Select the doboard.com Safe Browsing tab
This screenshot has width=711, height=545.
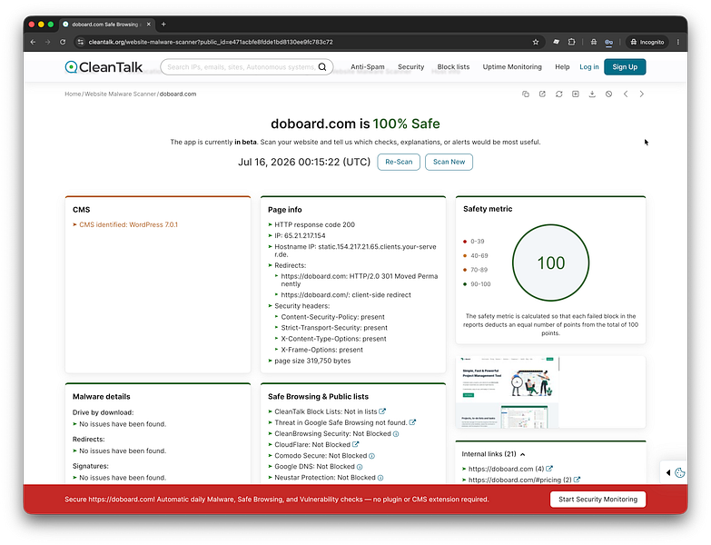point(105,24)
